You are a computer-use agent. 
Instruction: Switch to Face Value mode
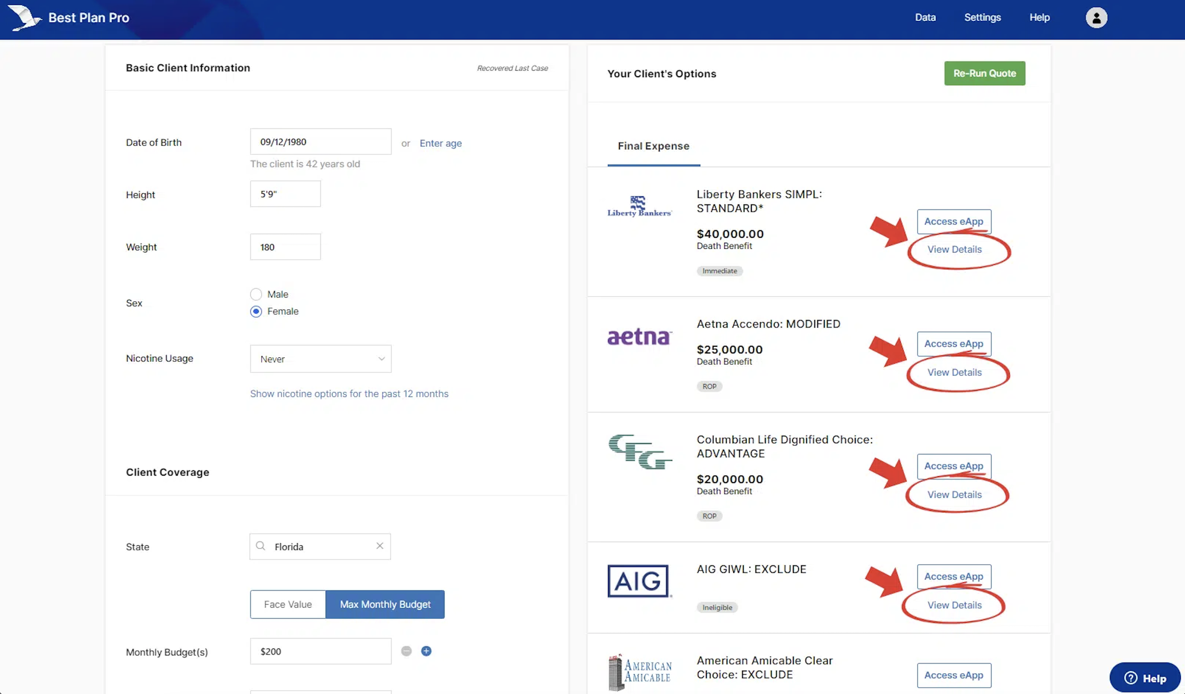click(288, 604)
